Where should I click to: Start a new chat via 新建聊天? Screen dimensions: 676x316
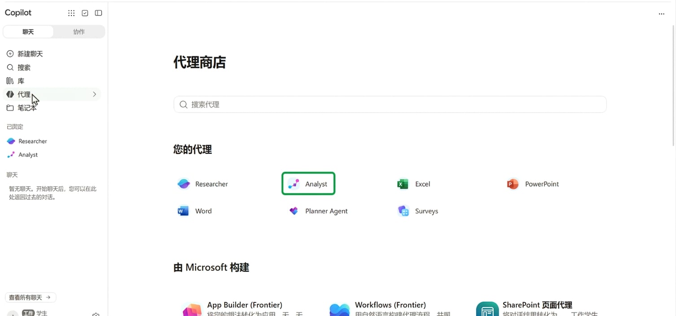point(52,54)
